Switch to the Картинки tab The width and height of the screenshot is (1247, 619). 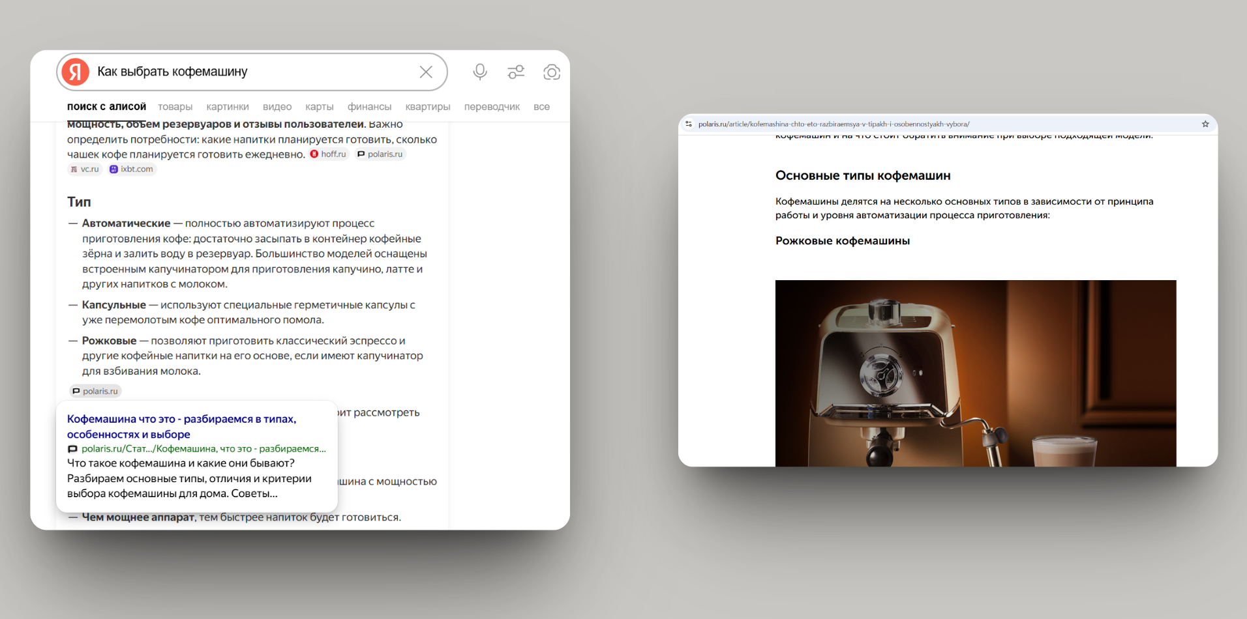[228, 107]
